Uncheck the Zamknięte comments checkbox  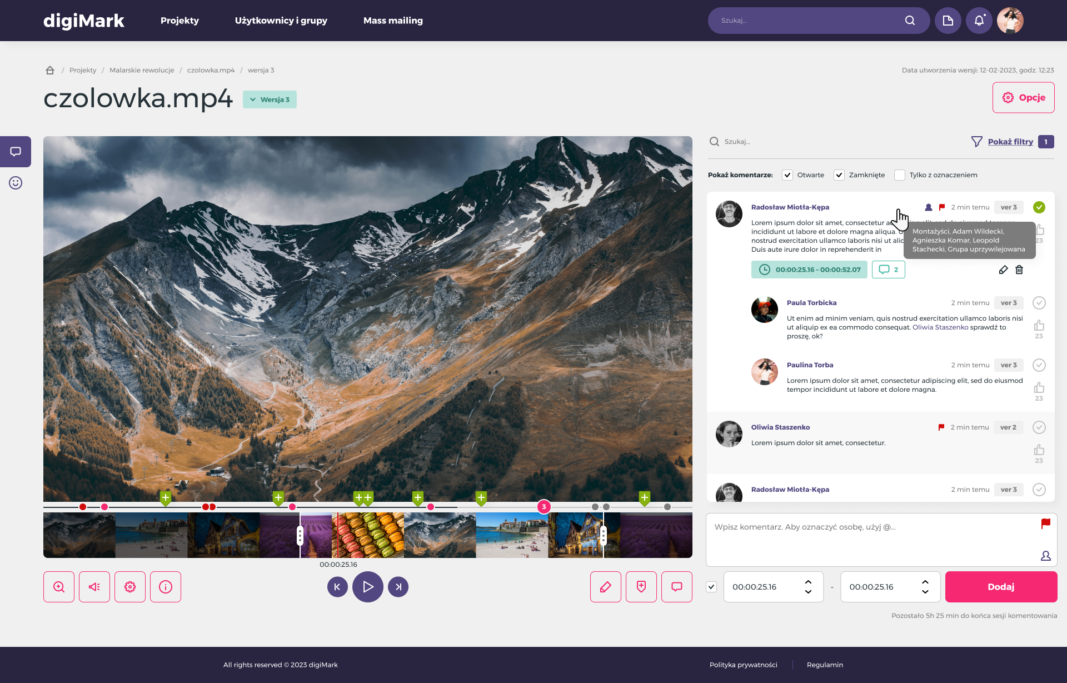coord(839,175)
